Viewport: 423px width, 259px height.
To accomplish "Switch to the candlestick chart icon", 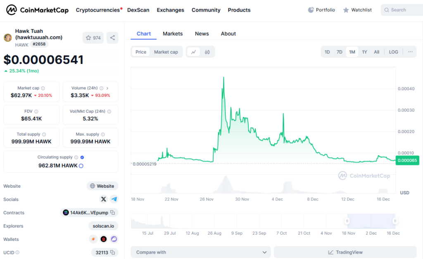I will pyautogui.click(x=207, y=52).
